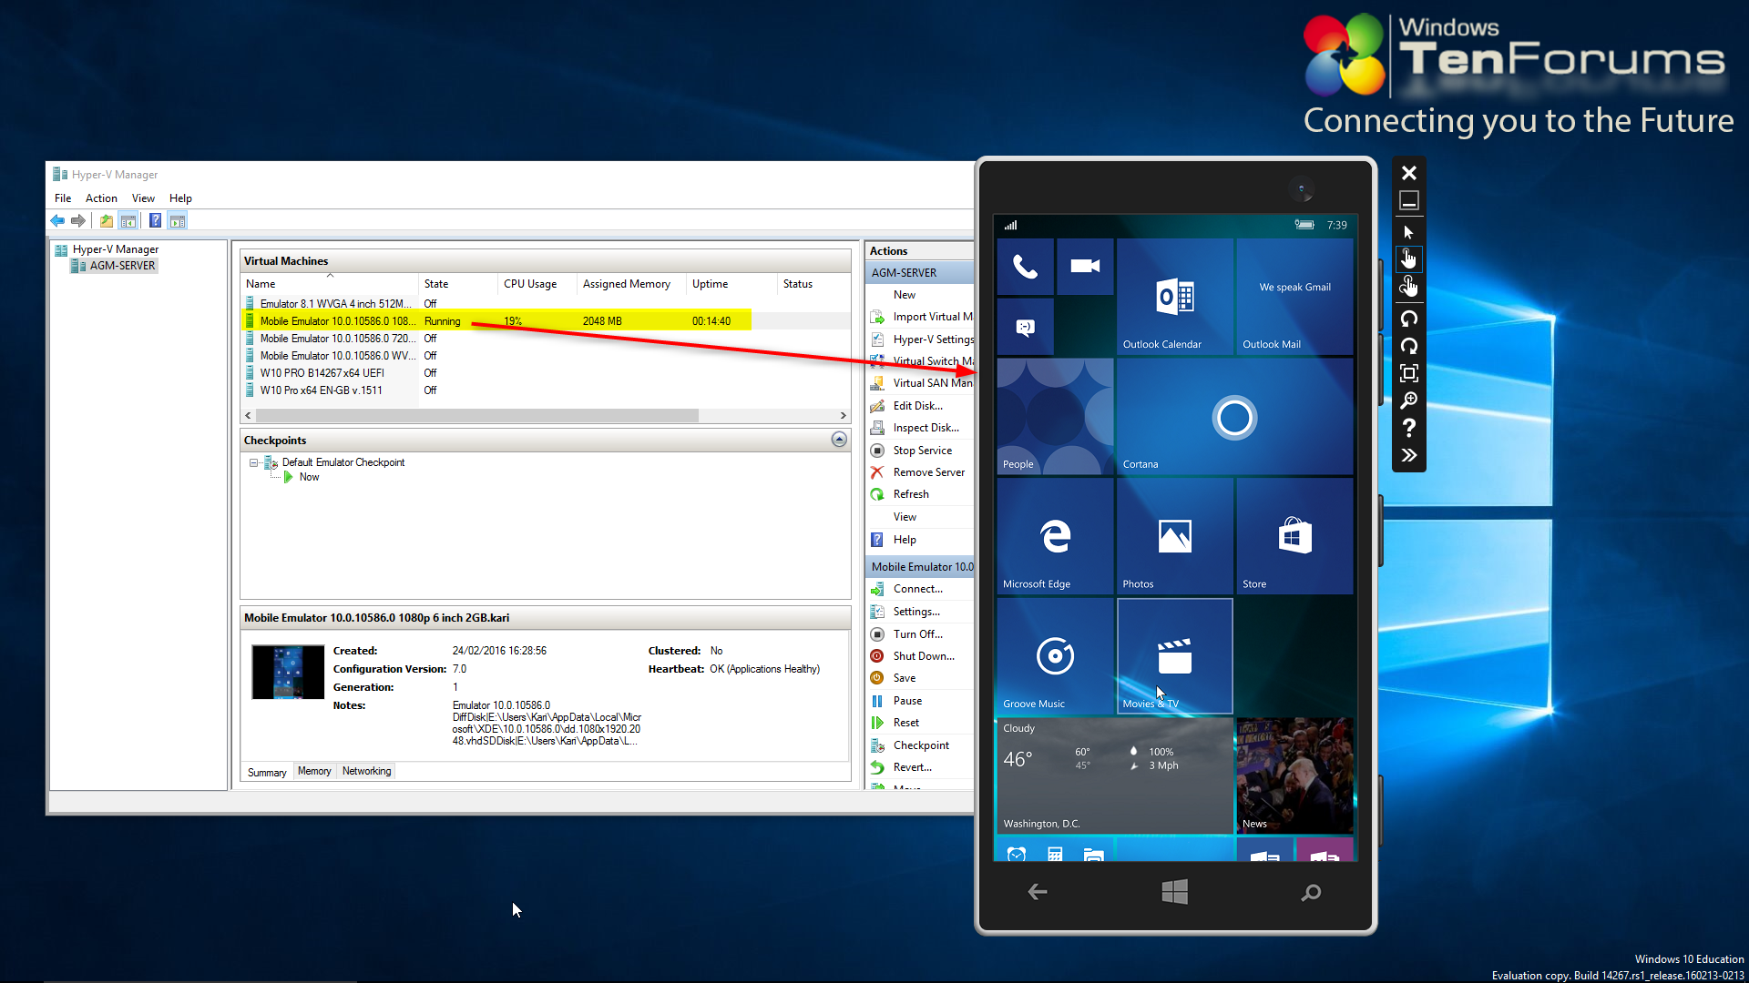
Task: Select single-point mouse input mode in emulator toolbar
Action: click(x=1408, y=232)
